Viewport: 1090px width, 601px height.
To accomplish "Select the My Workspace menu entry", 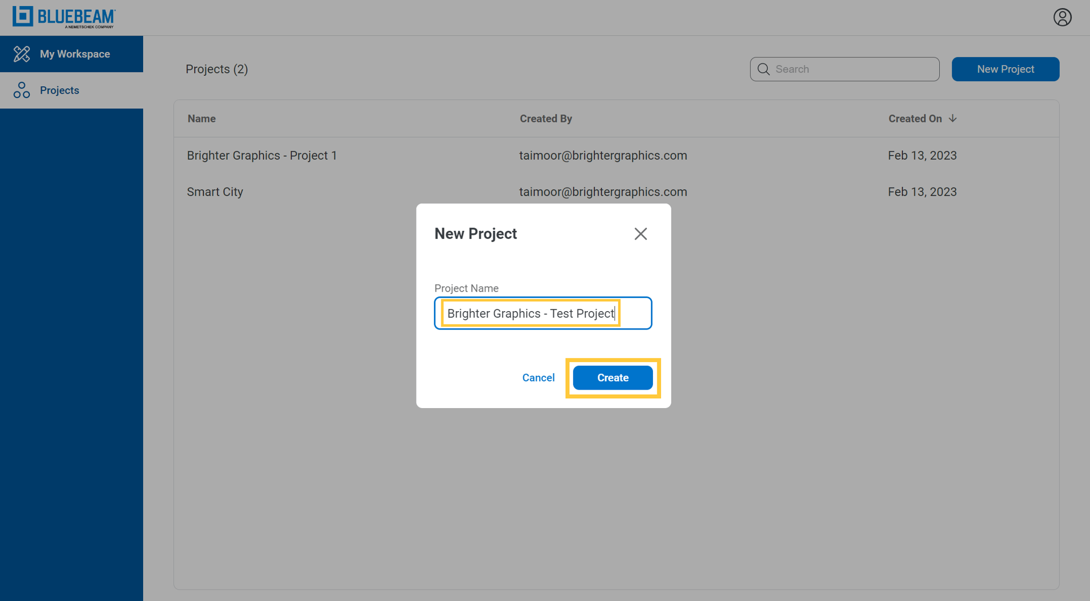I will tap(74, 54).
